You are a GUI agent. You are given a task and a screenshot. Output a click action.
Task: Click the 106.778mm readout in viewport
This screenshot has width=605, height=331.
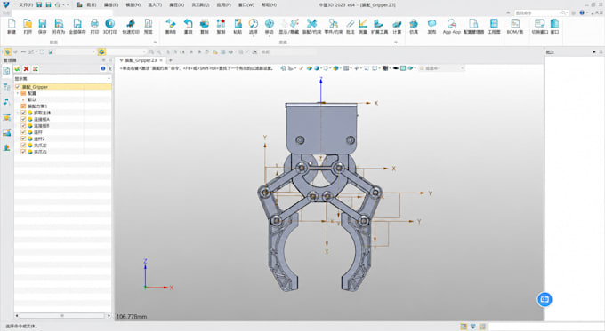[132, 317]
